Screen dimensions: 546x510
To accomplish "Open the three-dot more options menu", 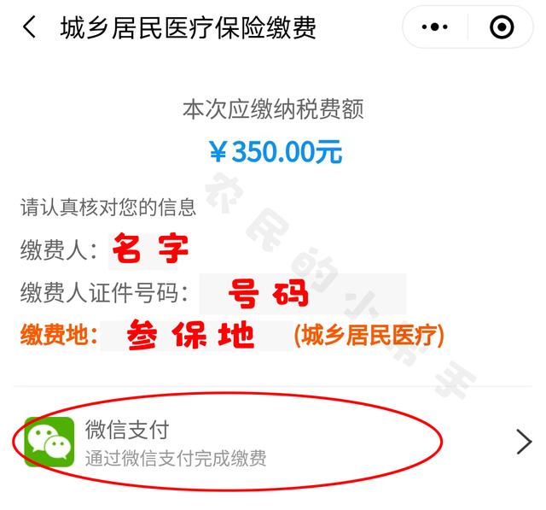I will click(x=434, y=26).
